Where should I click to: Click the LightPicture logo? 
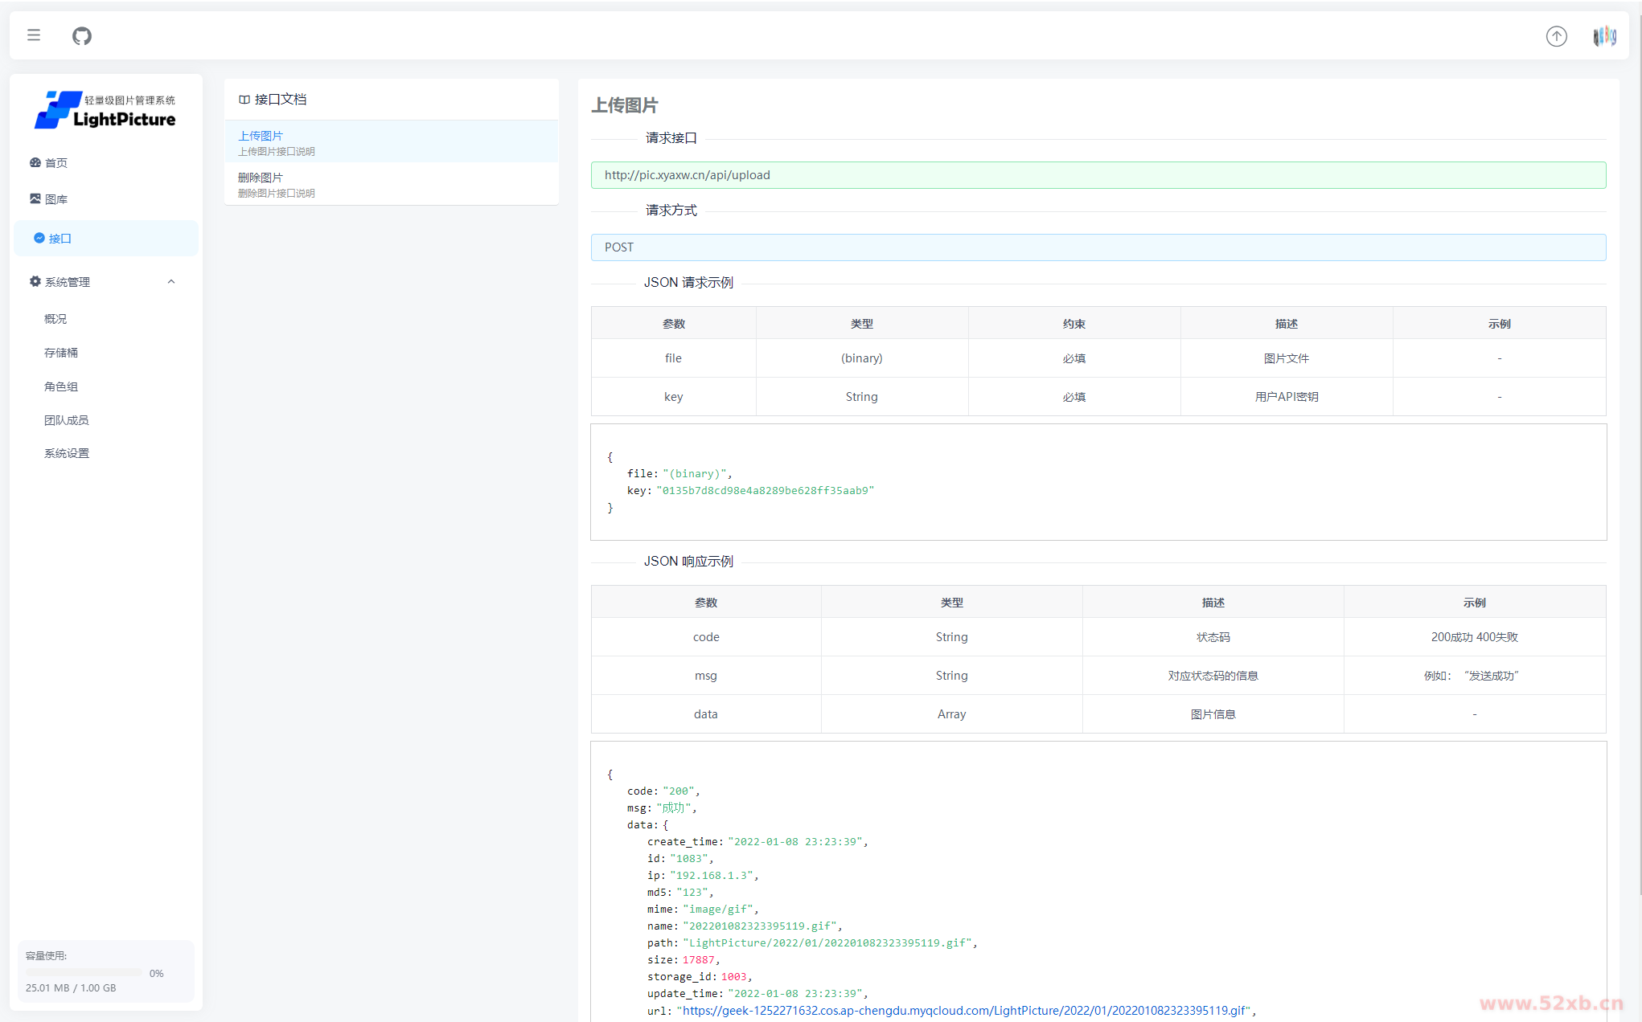point(105,110)
